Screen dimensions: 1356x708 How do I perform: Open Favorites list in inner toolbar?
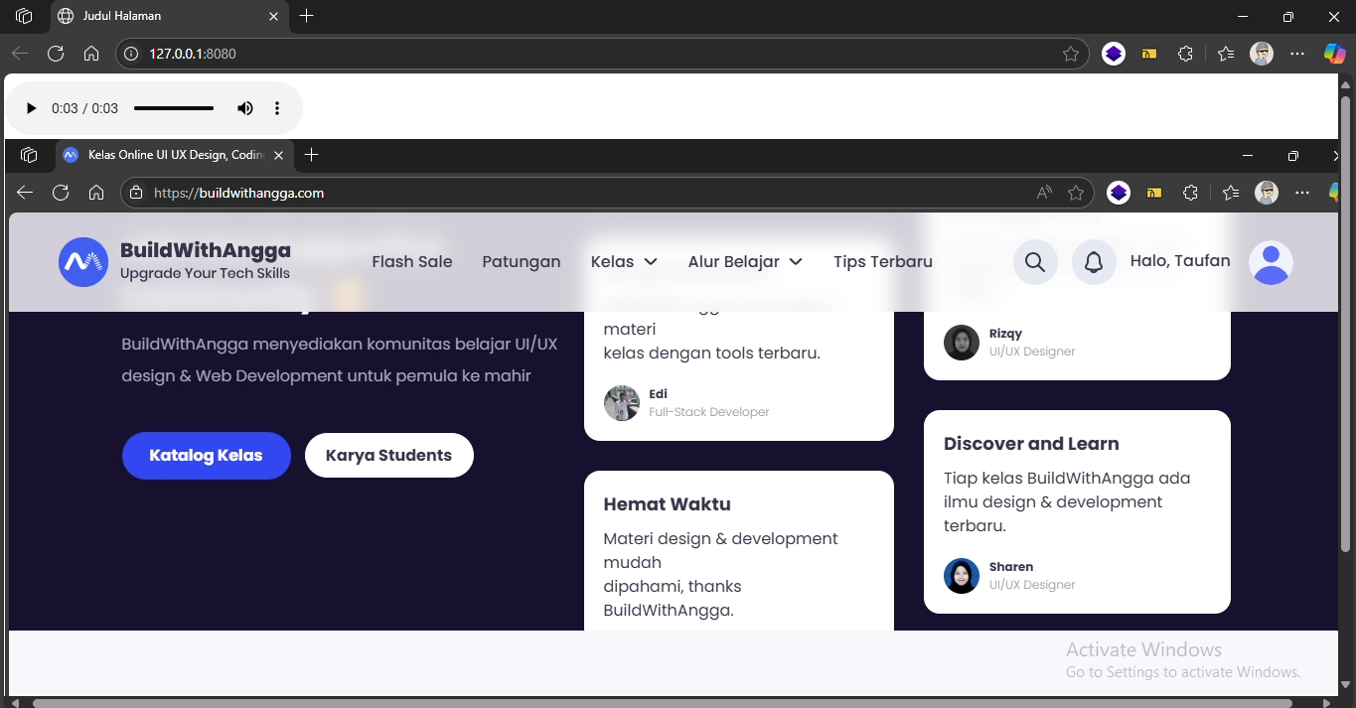click(x=1231, y=193)
